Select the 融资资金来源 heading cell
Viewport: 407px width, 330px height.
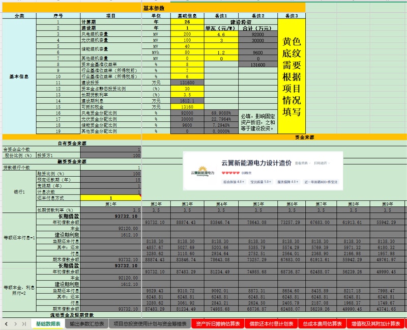(72, 161)
